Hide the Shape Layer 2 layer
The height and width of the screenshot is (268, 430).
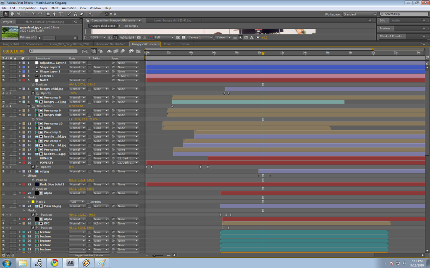(3, 67)
